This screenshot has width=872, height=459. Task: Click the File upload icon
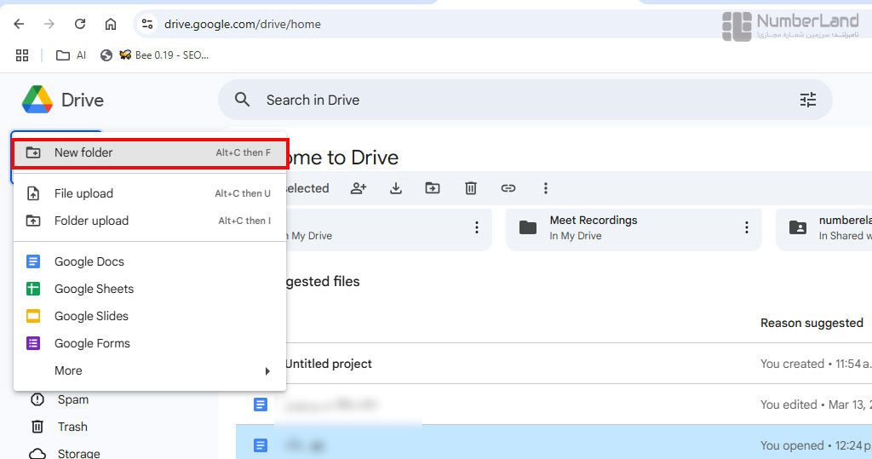[33, 193]
